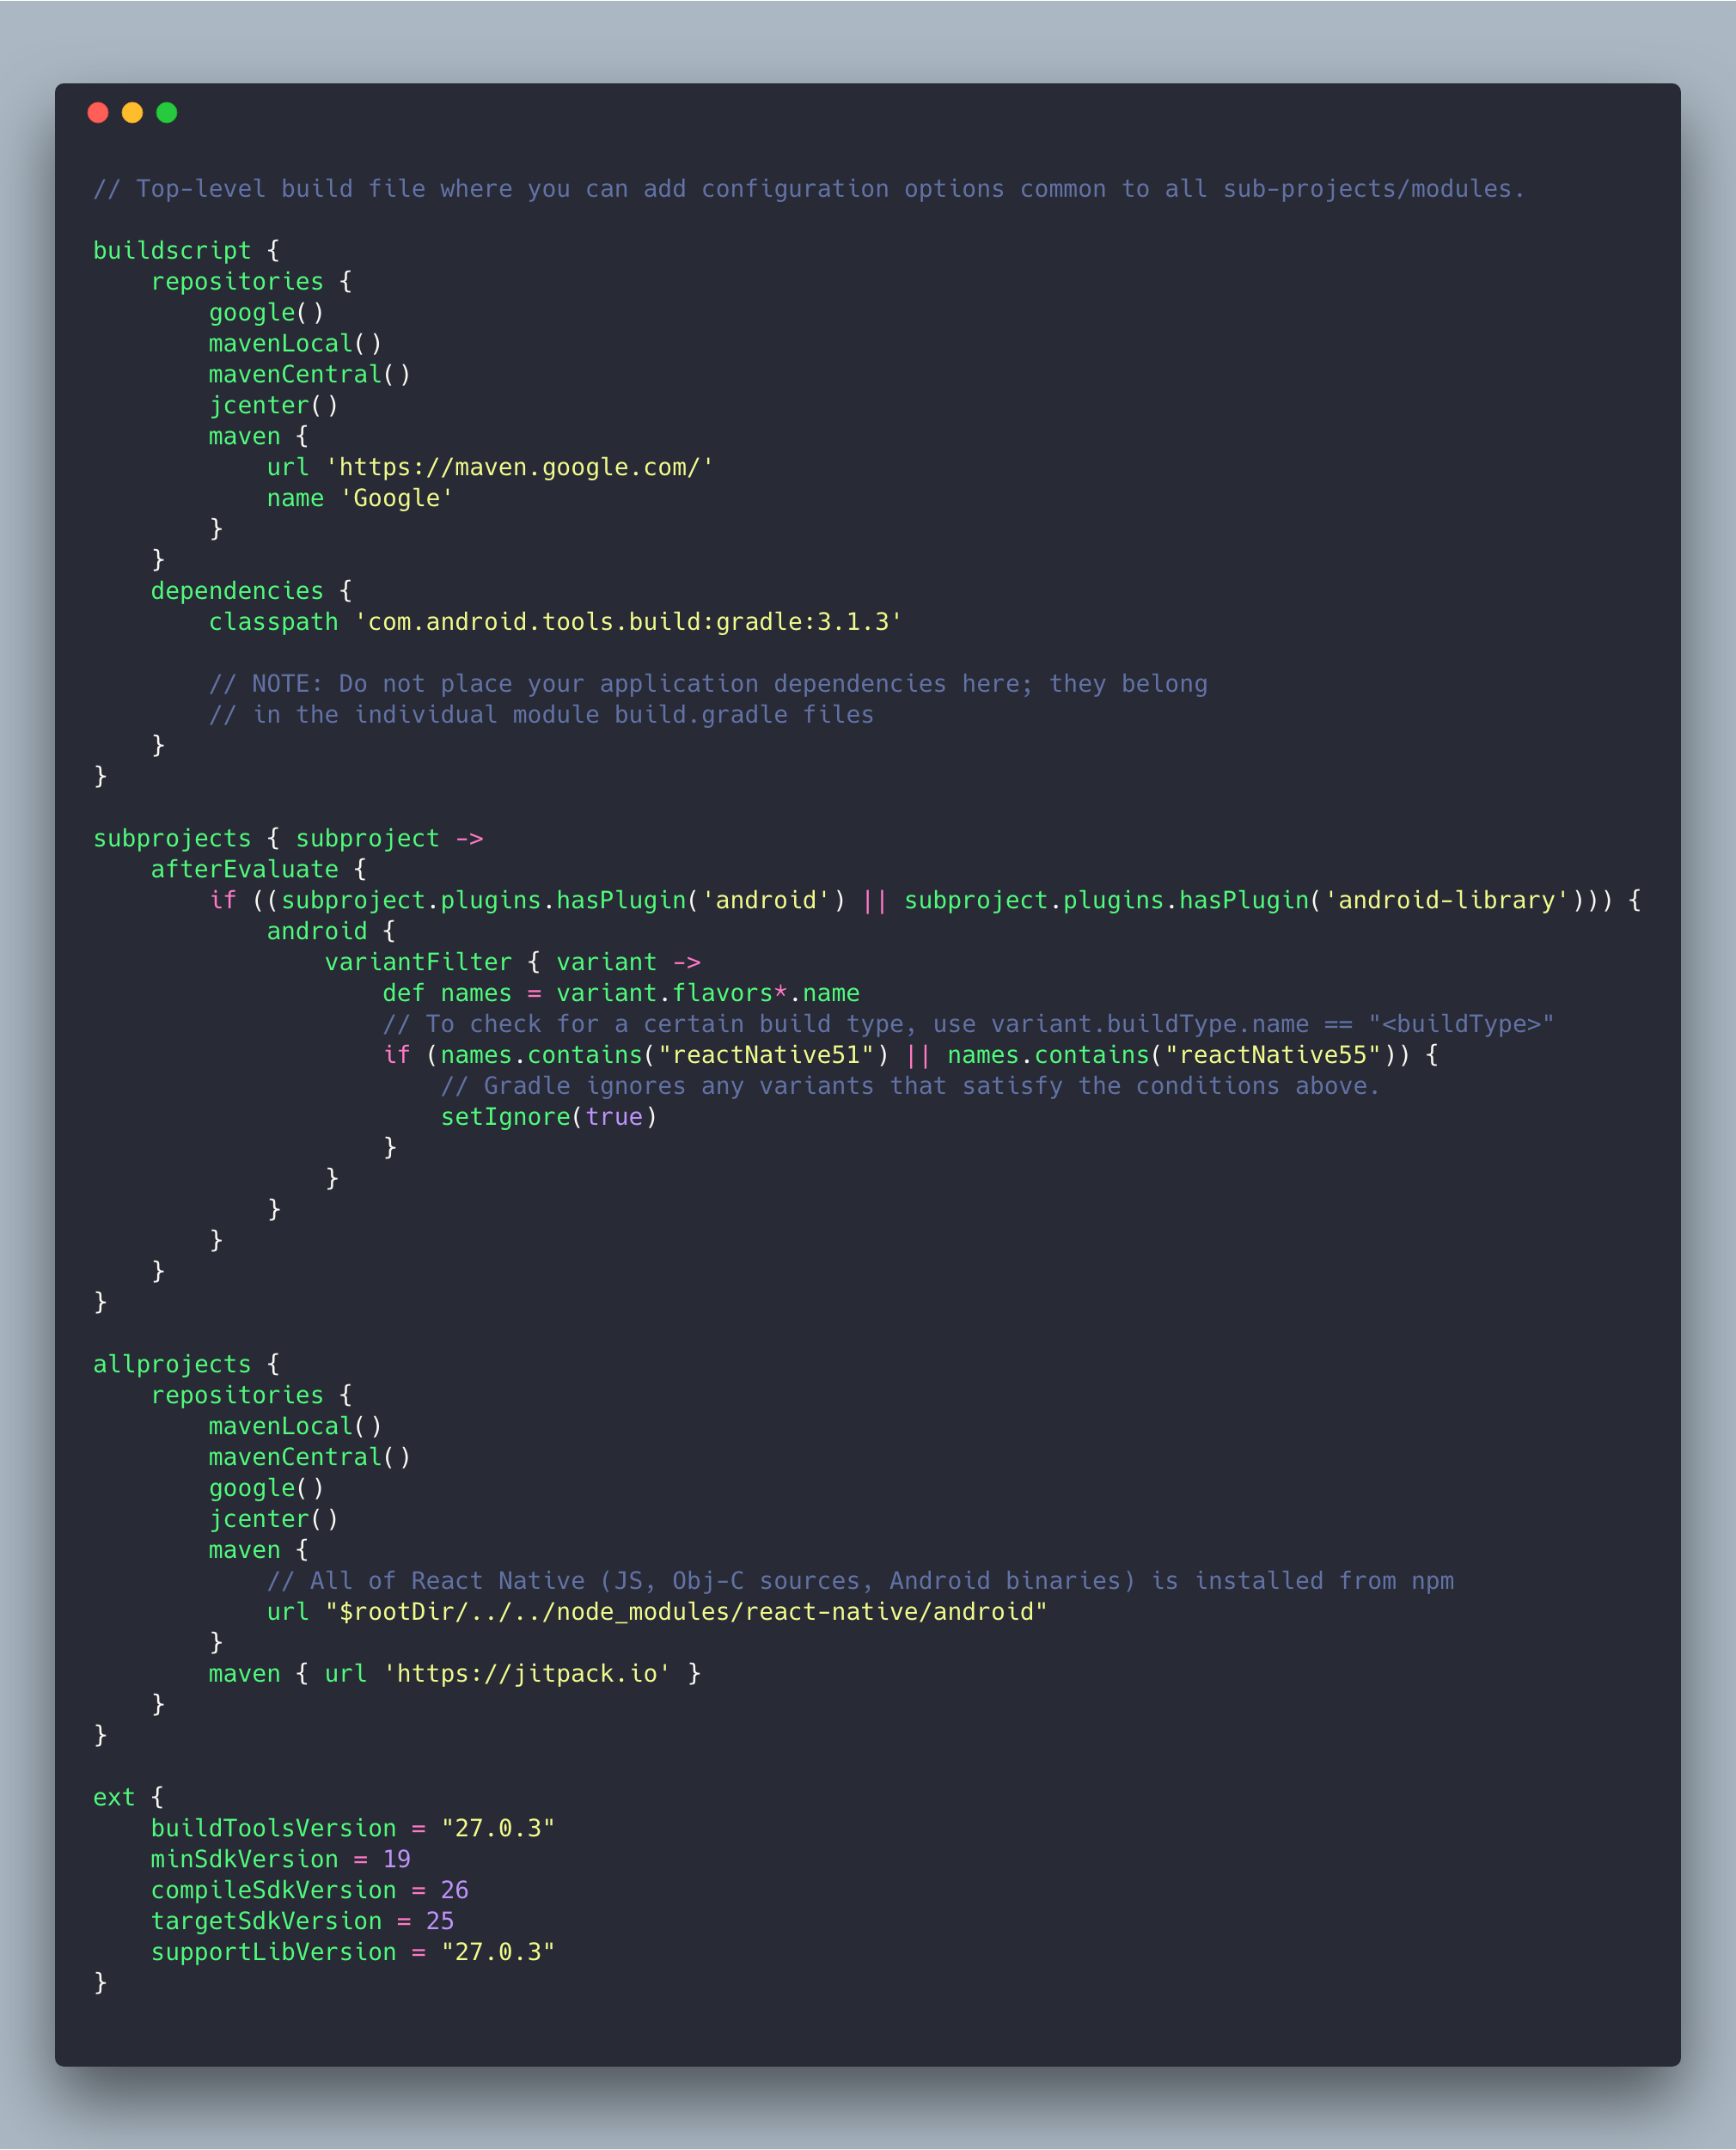
Task: Click the afterEvaluate block name
Action: pyautogui.click(x=245, y=869)
